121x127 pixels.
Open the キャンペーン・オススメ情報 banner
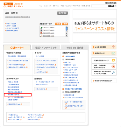click(95, 26)
